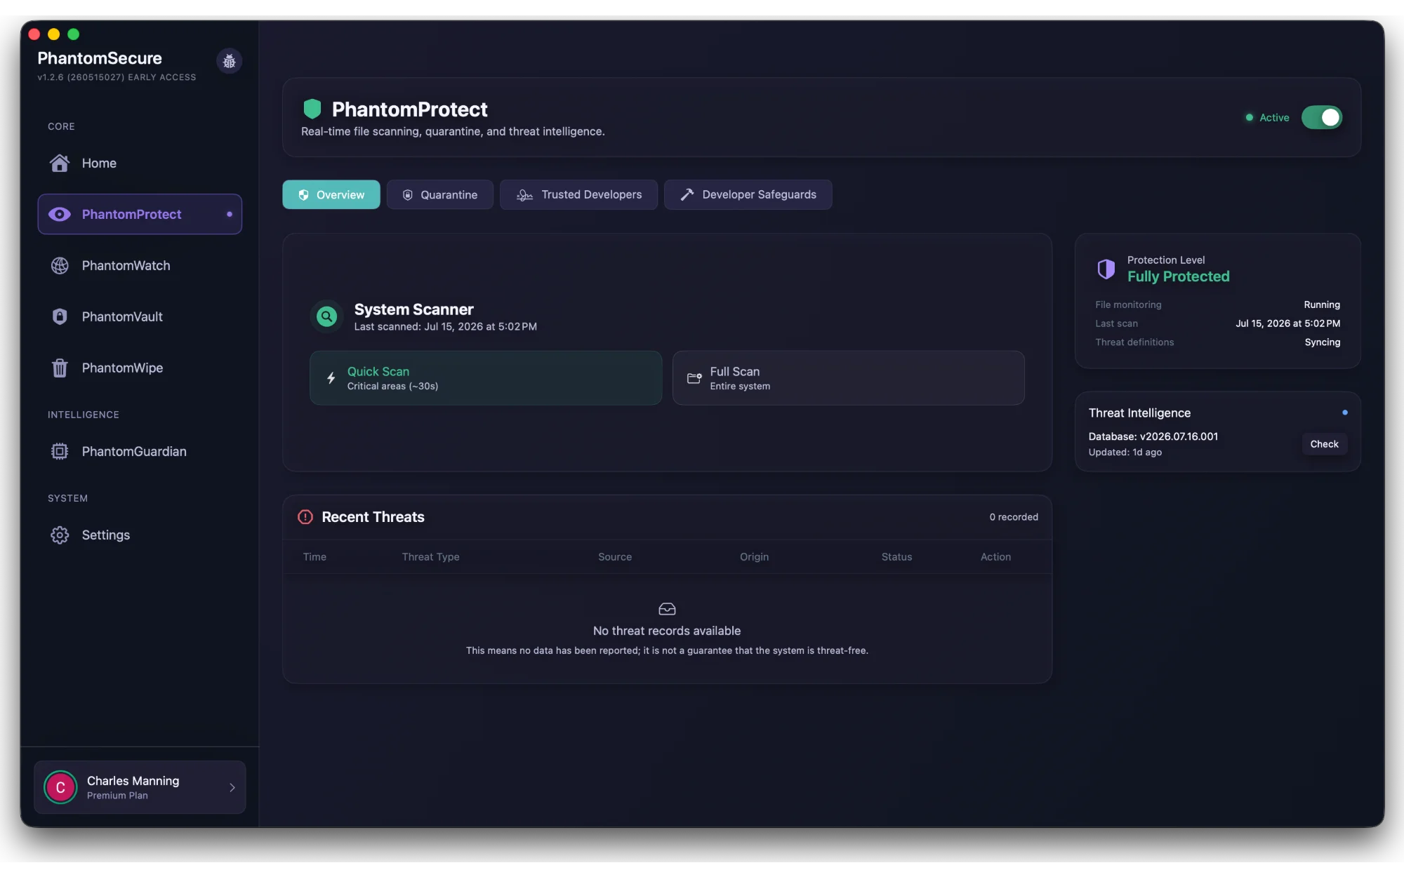Image resolution: width=1404 pixels, height=877 pixels.
Task: Click the 'Syncing' threat definitions value
Action: point(1323,342)
